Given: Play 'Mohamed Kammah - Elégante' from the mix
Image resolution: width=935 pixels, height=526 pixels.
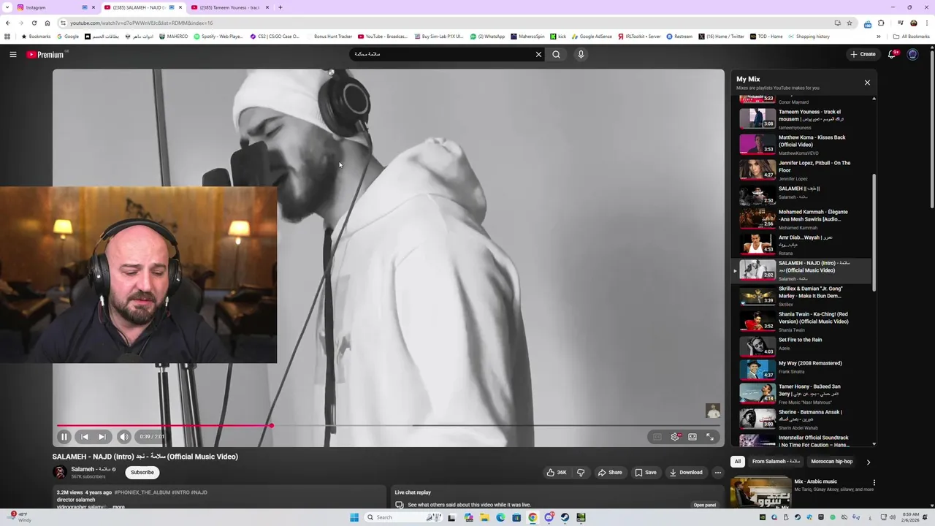Looking at the screenshot, I should coord(802,219).
